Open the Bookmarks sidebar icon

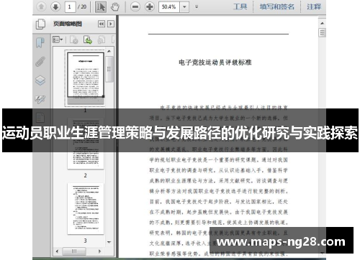(40, 42)
